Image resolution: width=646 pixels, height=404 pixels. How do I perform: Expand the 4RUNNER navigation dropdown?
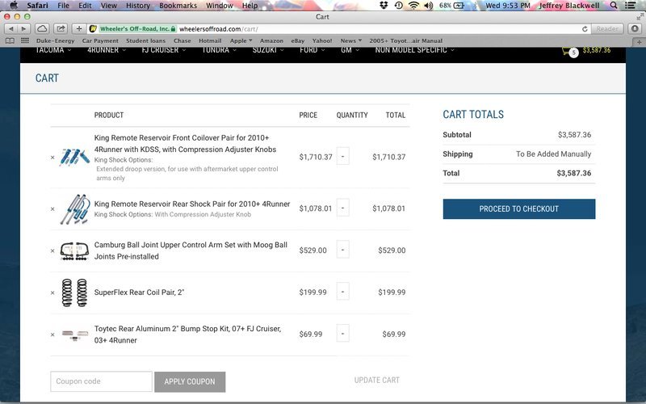[x=107, y=50]
